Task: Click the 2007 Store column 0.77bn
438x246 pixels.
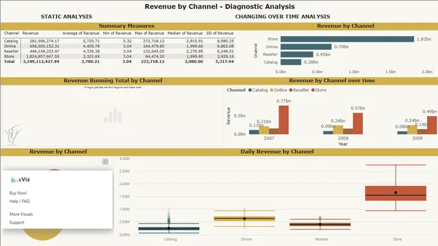Action: click(x=284, y=120)
